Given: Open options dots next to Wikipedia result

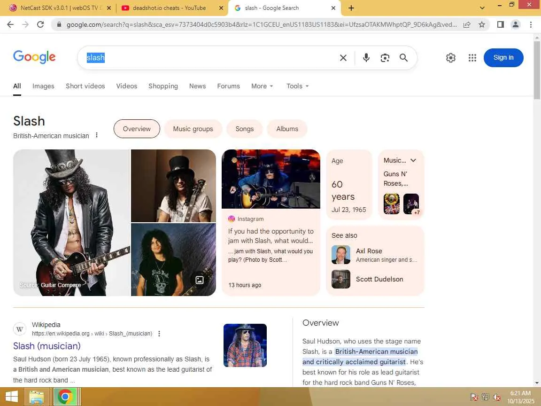Looking at the screenshot, I should click(159, 334).
